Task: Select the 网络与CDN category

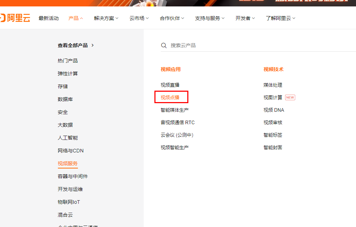Action: (71, 151)
